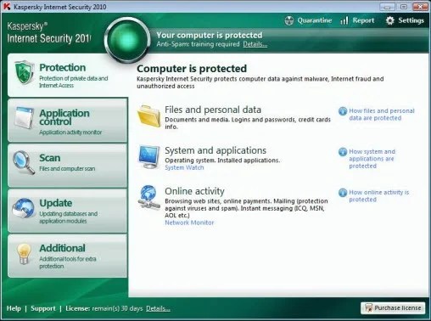Click the Application control window icon
This screenshot has height=321, width=431.
click(25, 118)
